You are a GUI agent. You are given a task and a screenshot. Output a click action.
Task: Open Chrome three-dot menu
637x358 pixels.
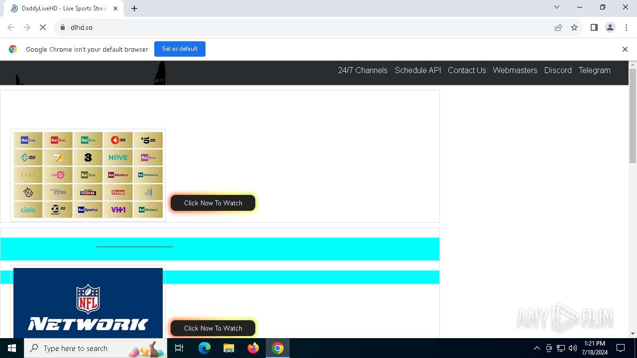(x=626, y=27)
